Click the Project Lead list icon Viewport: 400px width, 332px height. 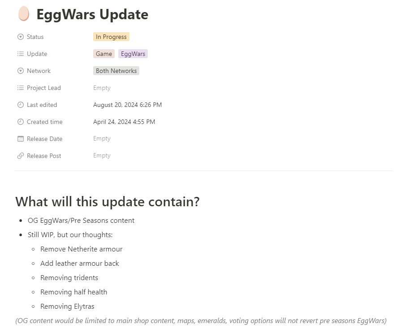tap(21, 88)
